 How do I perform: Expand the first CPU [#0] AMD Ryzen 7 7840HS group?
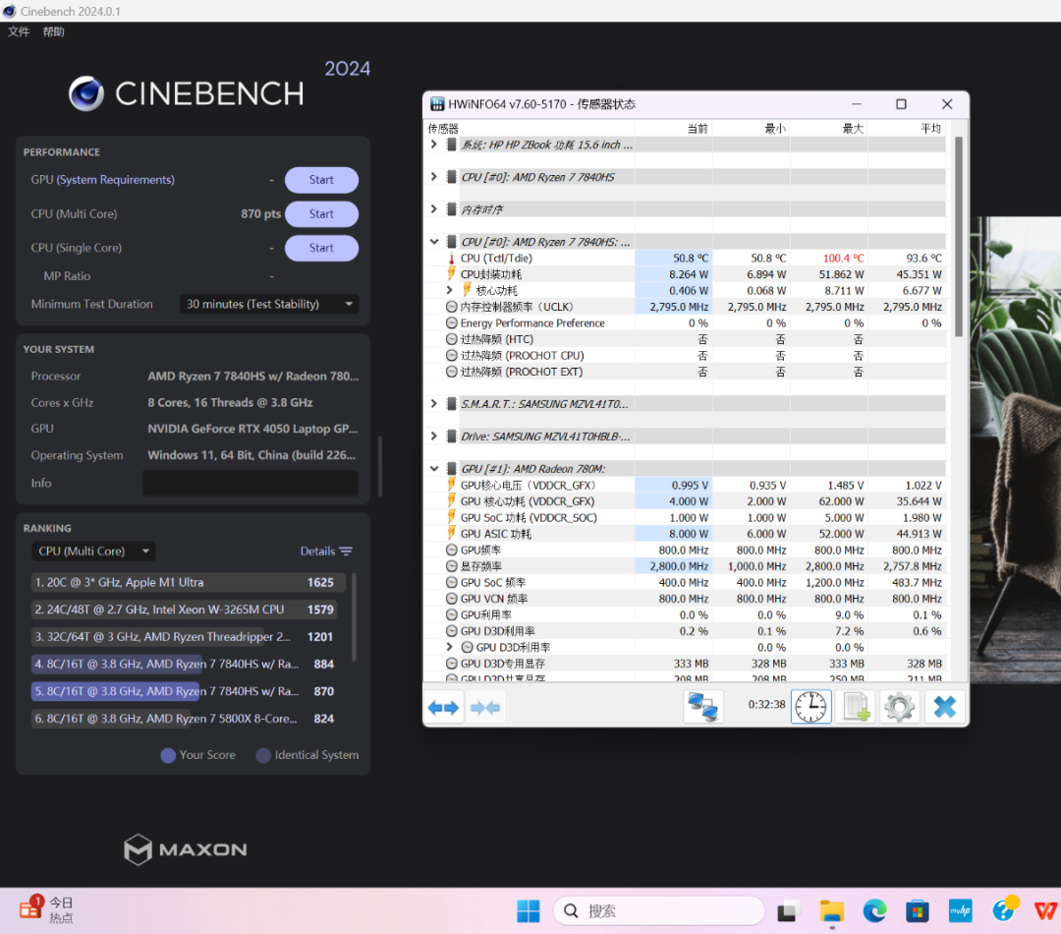coord(434,177)
